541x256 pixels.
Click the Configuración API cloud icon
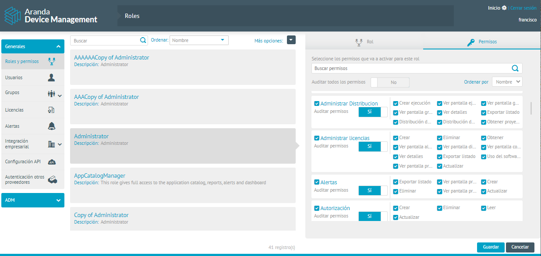tap(52, 161)
